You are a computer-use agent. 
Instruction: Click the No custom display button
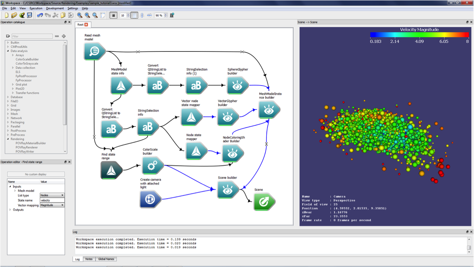[x=36, y=174]
